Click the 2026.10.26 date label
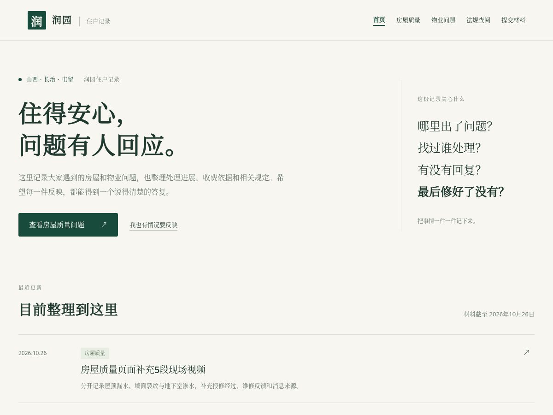This screenshot has width=553, height=415. pos(32,353)
